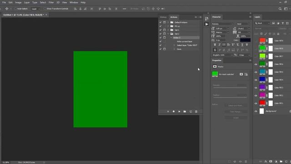Click the Character text color swatch

point(245,40)
